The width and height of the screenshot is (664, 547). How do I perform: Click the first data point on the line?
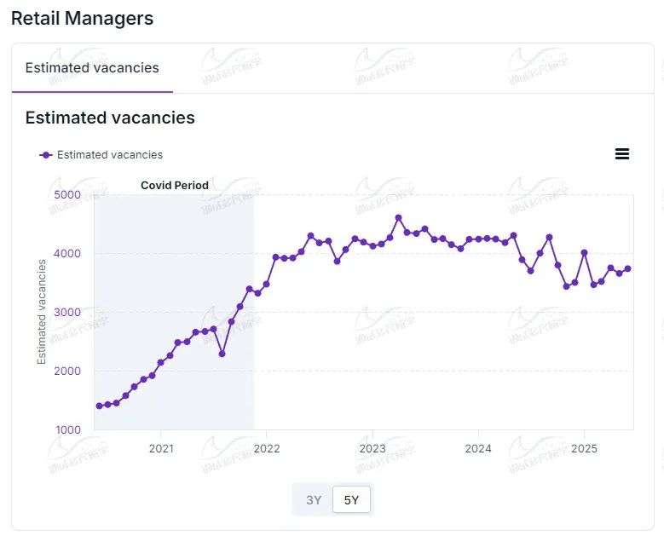tap(99, 406)
